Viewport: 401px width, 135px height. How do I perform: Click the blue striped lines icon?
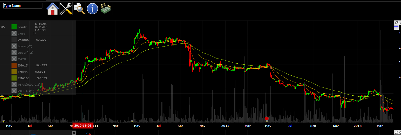tap(396, 27)
